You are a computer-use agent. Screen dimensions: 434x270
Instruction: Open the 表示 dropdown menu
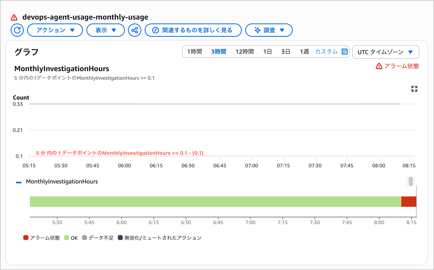pos(105,30)
